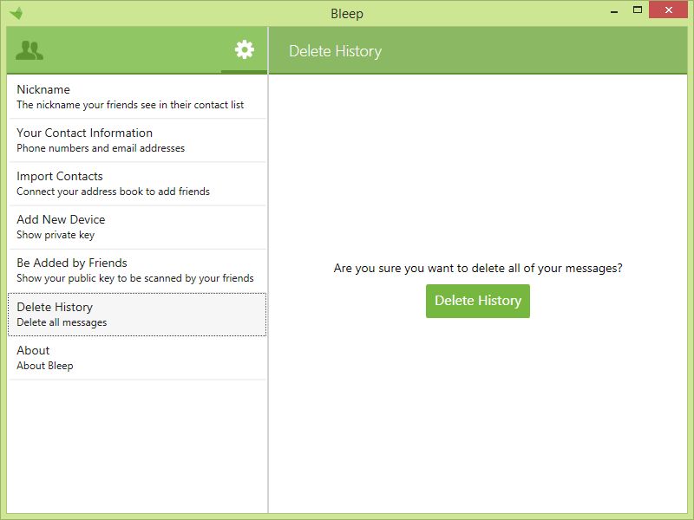
Task: Click the Bleep title bar text
Action: click(x=346, y=14)
